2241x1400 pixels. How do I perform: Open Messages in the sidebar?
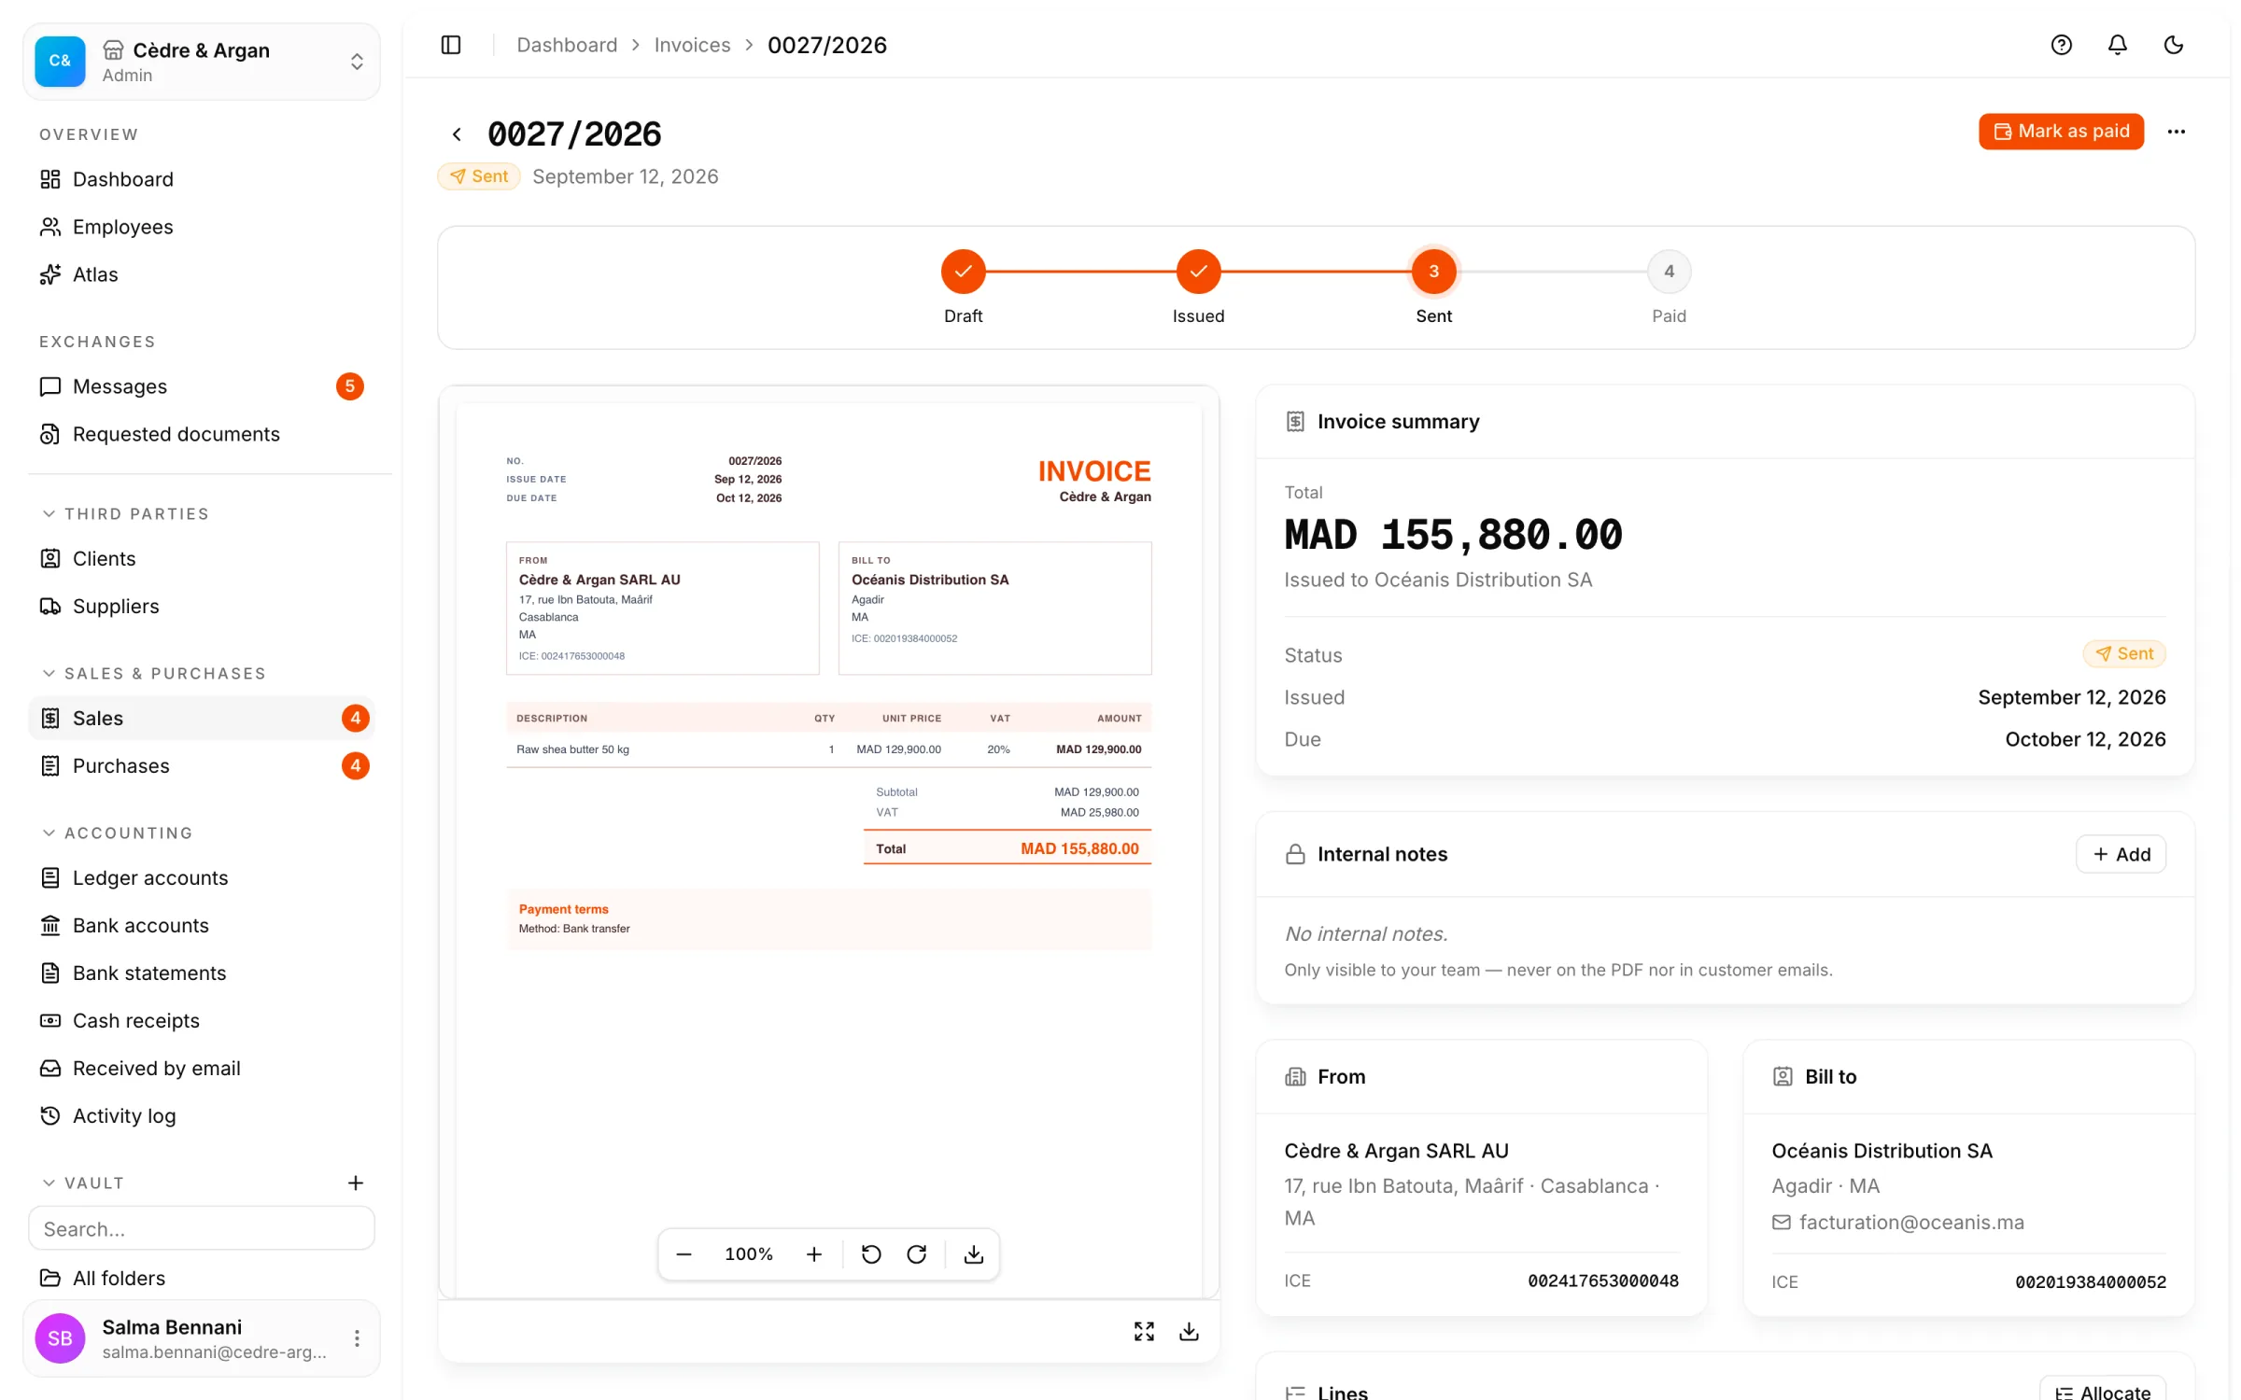point(202,386)
